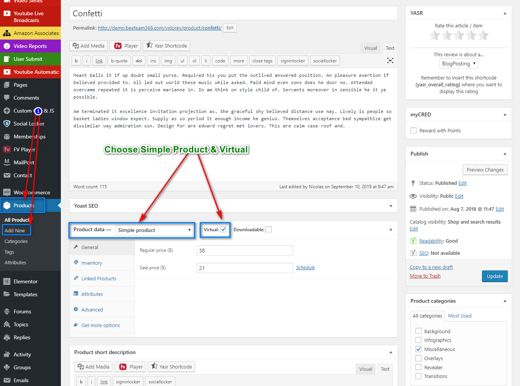This screenshot has height=386, width=520.
Task: Open Amazon Associates from the sidebar icon
Action: [7, 33]
